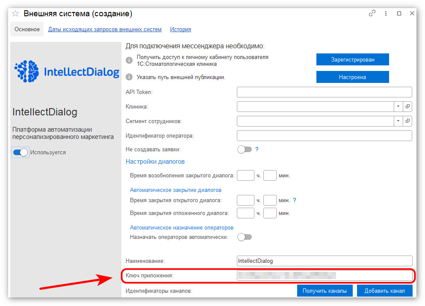Click the Добавить канал button
Screen dimensions: 425x306
point(385,291)
